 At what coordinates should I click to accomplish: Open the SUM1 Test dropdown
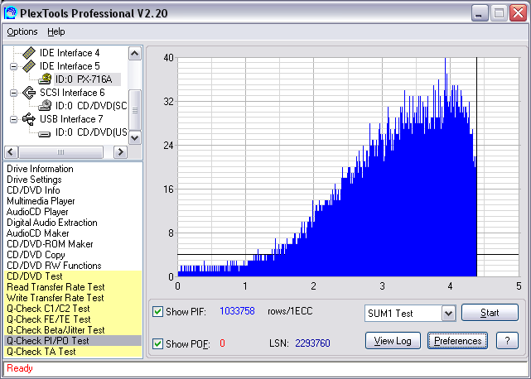click(x=448, y=314)
